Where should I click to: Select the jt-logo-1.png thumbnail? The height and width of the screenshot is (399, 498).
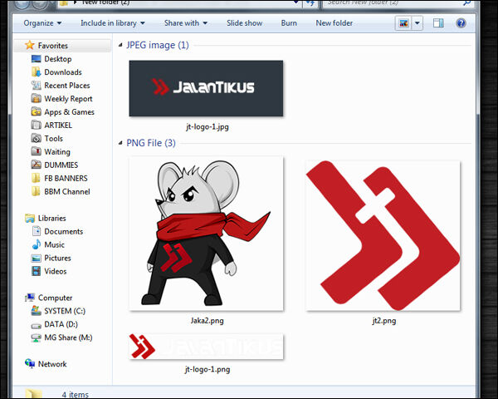(206, 346)
